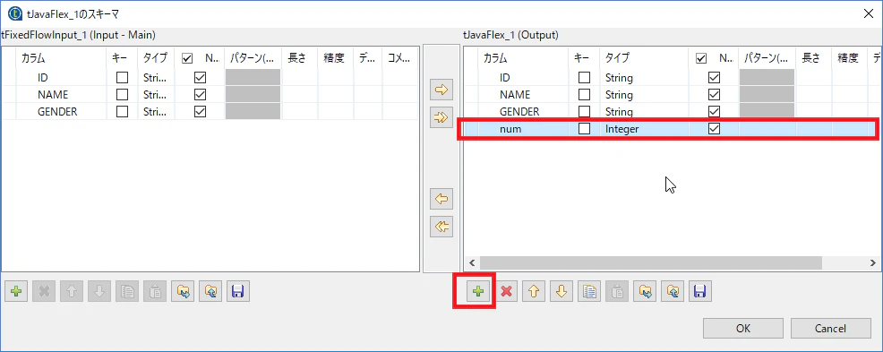This screenshot has height=352, width=883.
Task: Move selected column down in Output toolbar
Action: point(562,291)
